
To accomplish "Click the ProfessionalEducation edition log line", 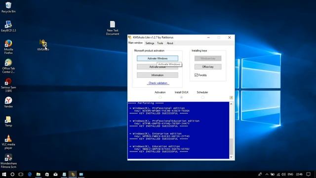I will 164,121.
